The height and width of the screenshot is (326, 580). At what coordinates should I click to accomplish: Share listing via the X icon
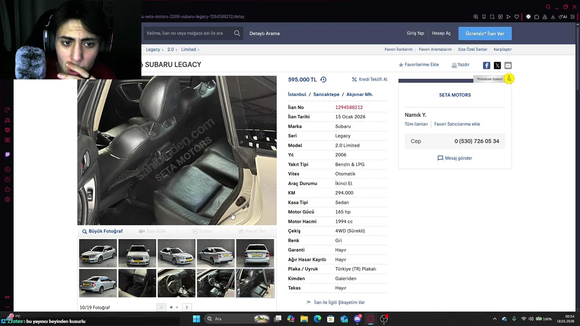[497, 66]
